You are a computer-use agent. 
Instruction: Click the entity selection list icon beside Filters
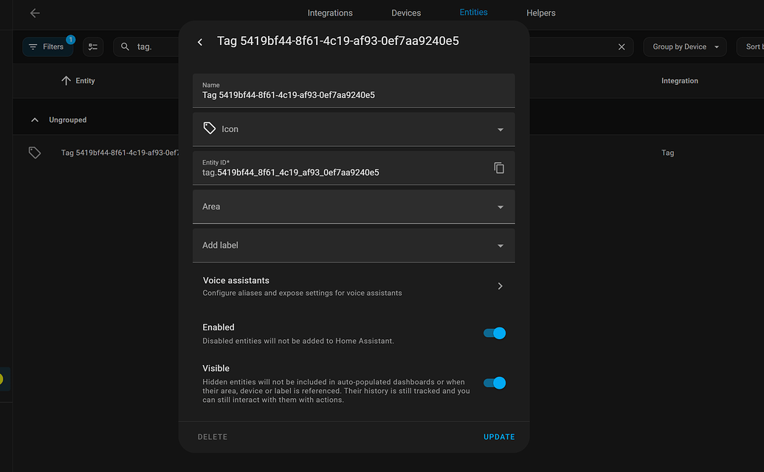point(92,46)
